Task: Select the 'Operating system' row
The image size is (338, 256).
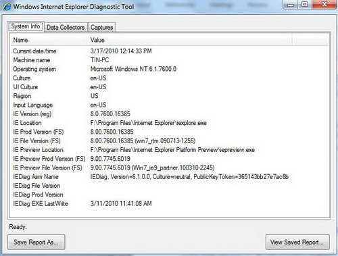Action: (x=34, y=69)
